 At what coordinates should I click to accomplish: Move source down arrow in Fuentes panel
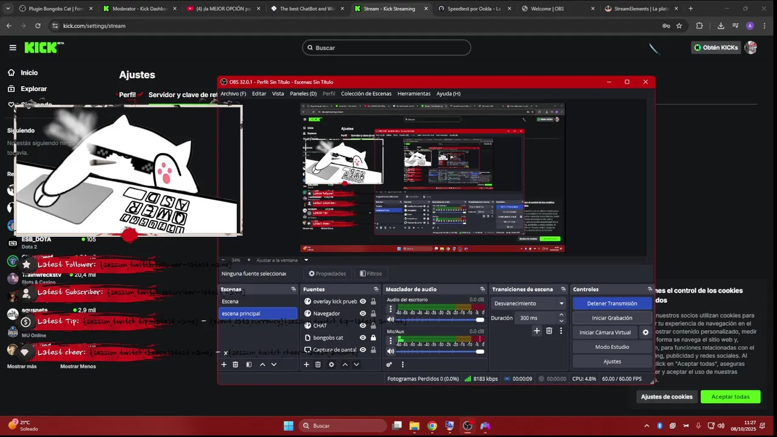(x=356, y=364)
